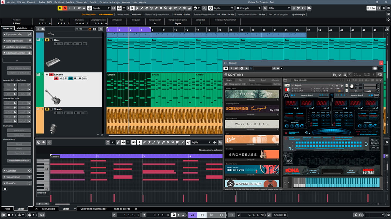This screenshot has height=219, width=391.
Task: Select the Mute X tool in the main toolbar
Action: click(161, 8)
